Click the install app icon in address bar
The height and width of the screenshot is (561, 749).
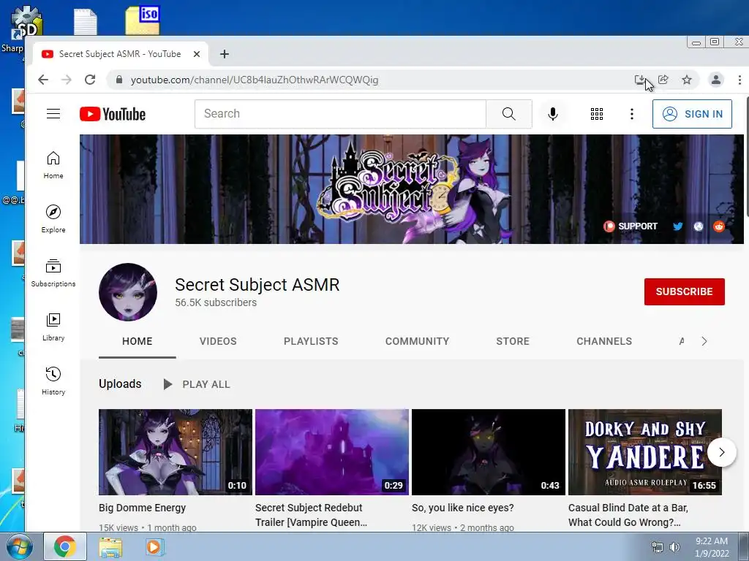pyautogui.click(x=639, y=80)
